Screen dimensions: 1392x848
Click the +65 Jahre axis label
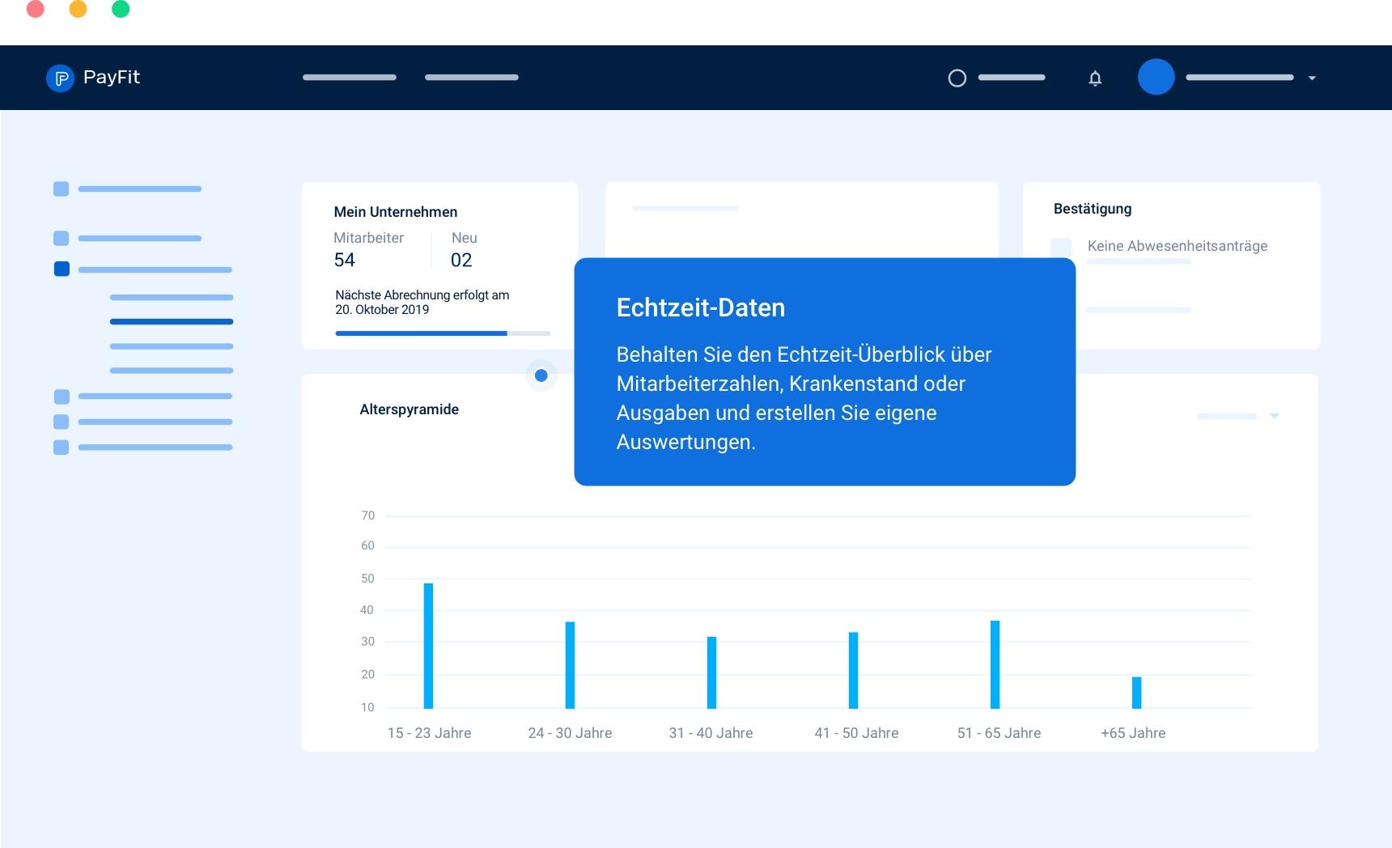[x=1133, y=733]
